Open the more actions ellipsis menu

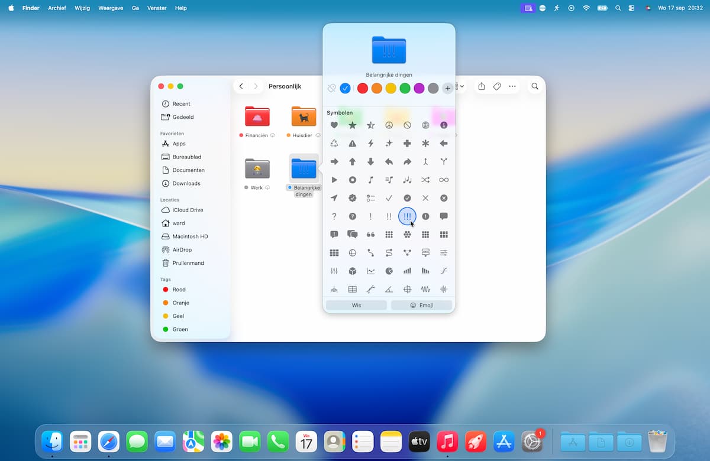512,86
